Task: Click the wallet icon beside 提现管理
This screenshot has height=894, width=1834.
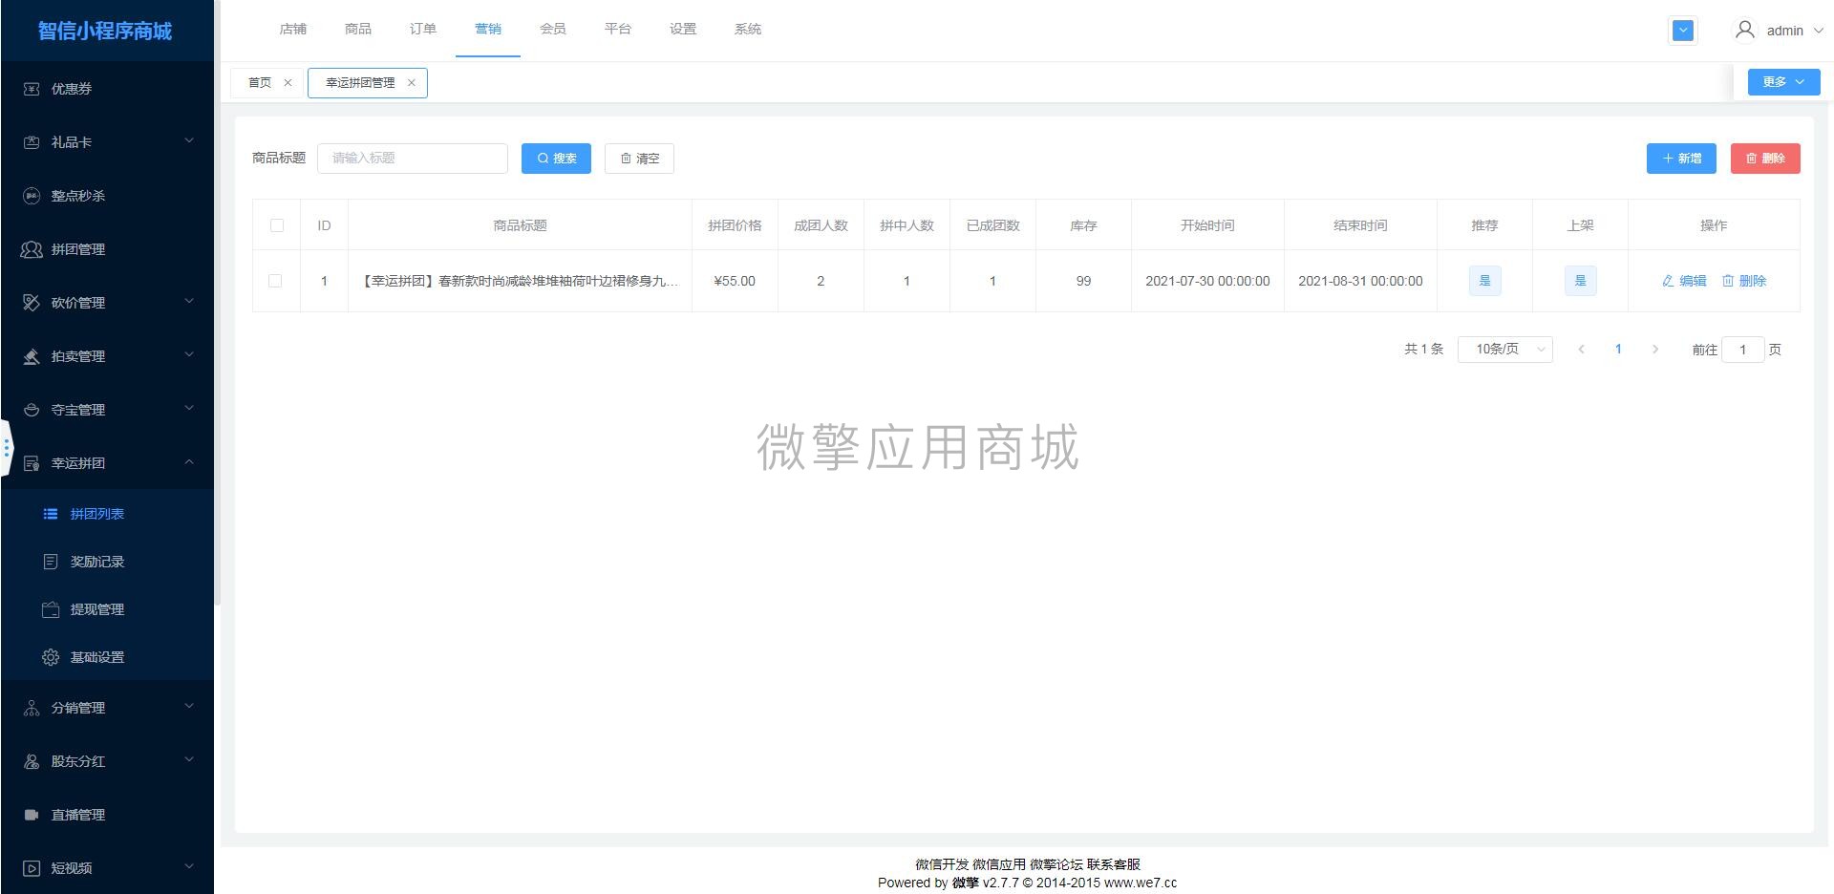Action: pos(51,609)
